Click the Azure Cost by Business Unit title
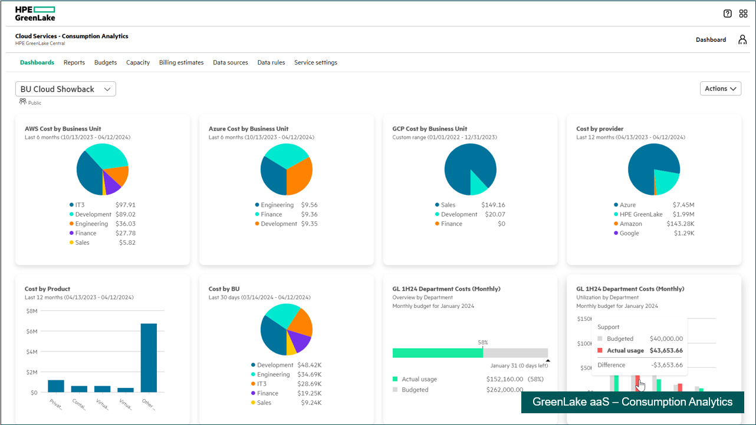This screenshot has width=756, height=425. [x=249, y=129]
